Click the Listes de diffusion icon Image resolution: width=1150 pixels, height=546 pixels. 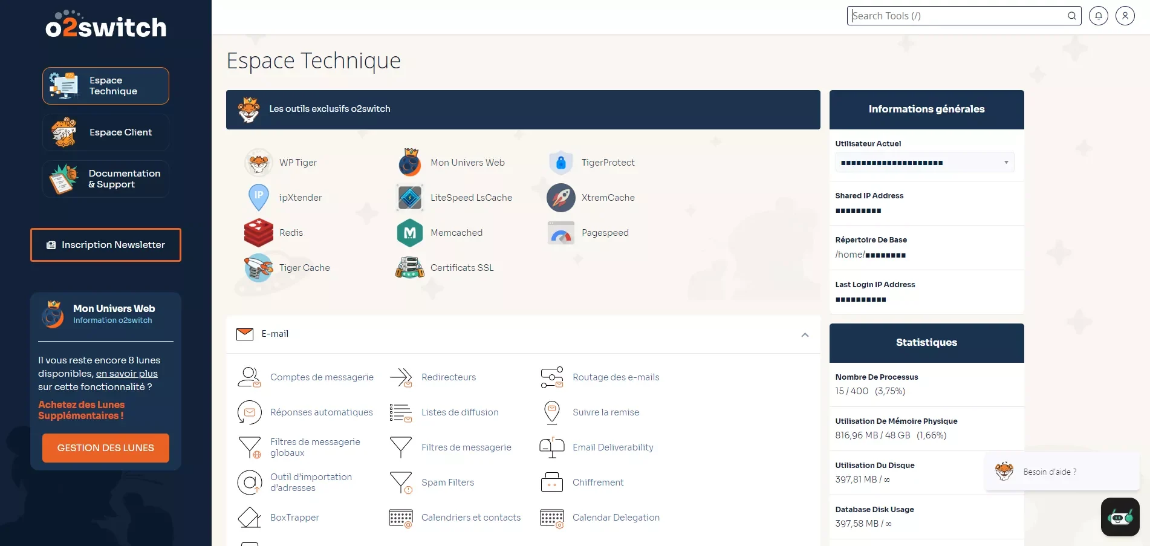(401, 412)
